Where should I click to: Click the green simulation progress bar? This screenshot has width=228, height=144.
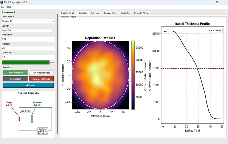click(x=26, y=63)
